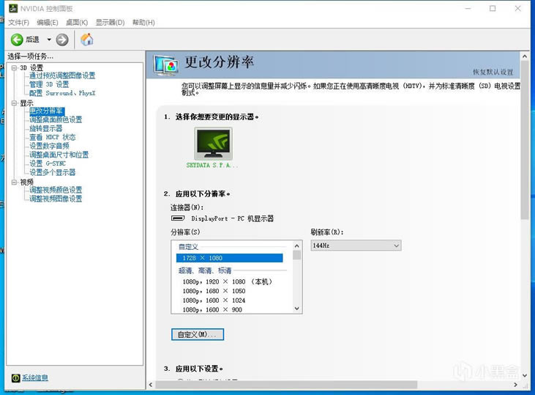Open the 144Hz refresh rate dropdown
This screenshot has height=395, width=535.
(x=356, y=246)
